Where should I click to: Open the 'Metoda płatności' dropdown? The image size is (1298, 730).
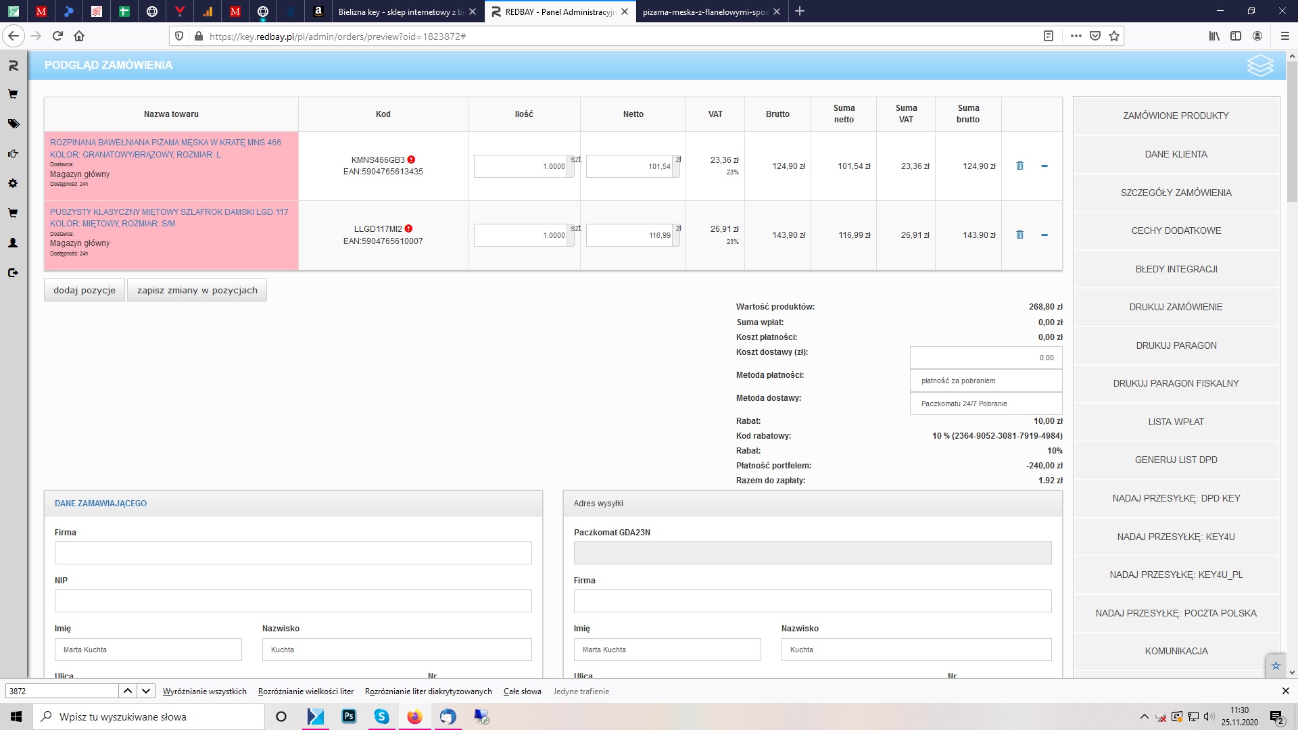coord(986,381)
